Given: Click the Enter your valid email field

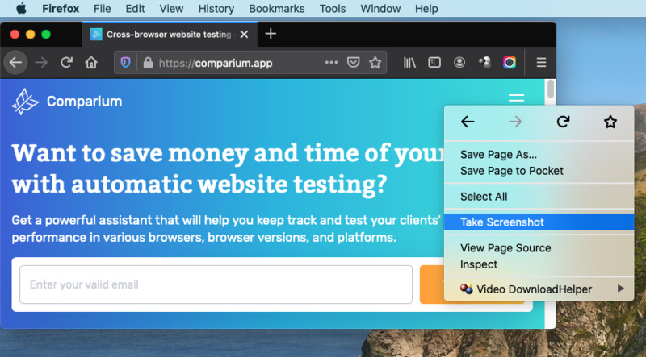Looking at the screenshot, I should click(216, 284).
